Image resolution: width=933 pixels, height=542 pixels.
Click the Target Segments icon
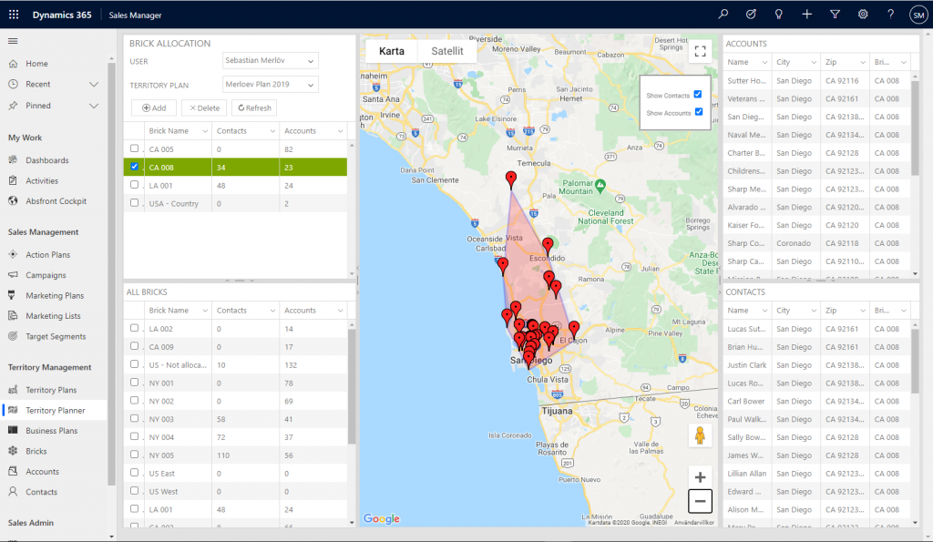13,336
